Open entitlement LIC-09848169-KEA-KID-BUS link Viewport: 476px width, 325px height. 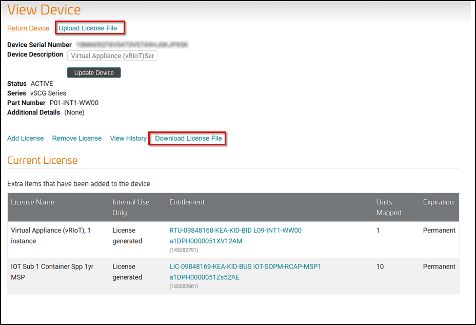point(245,266)
